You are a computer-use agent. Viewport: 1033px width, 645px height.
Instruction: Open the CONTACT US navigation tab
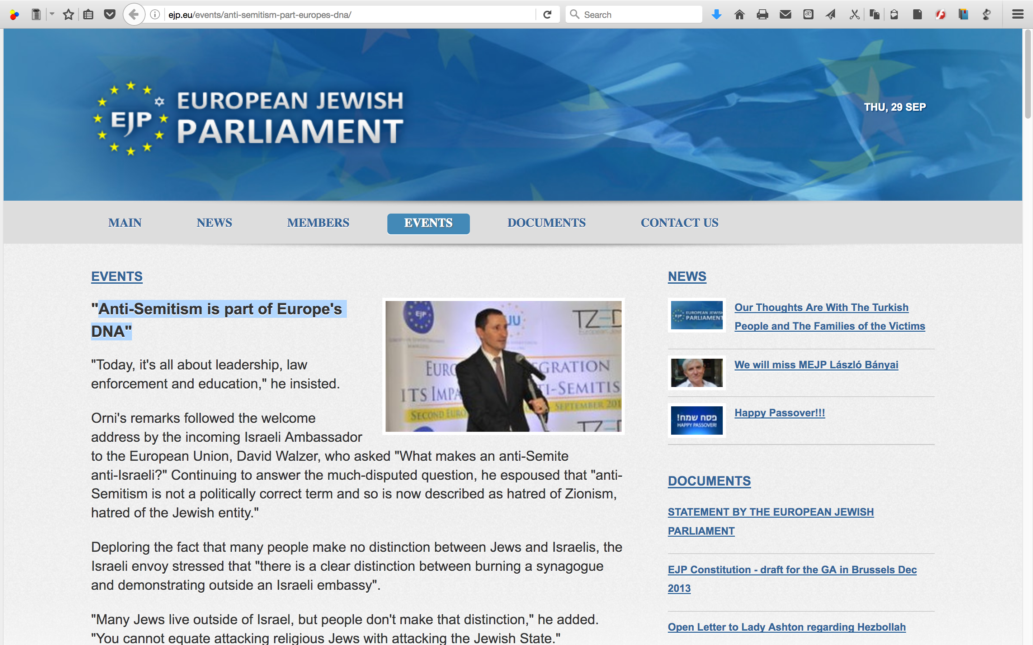(x=680, y=223)
